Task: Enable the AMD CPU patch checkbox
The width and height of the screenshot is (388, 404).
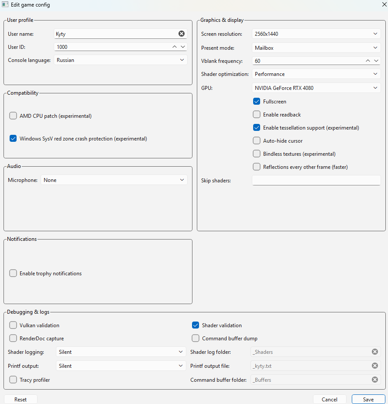Action: [13, 116]
